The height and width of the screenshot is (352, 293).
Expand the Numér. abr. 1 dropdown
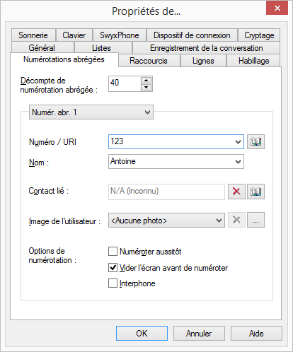(x=91, y=112)
